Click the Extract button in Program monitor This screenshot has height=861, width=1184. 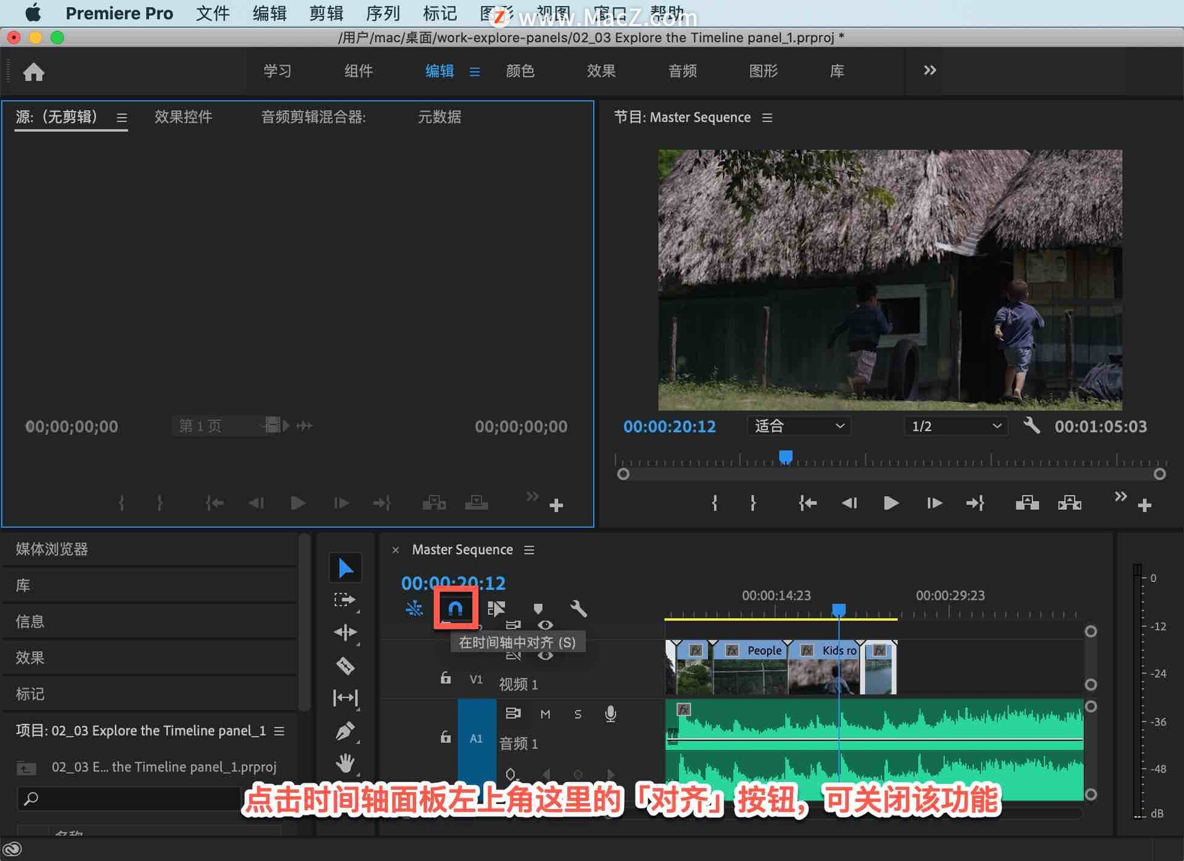click(1069, 504)
